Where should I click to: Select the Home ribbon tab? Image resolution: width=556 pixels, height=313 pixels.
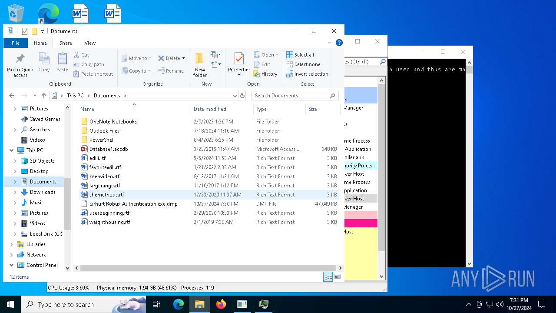[40, 43]
